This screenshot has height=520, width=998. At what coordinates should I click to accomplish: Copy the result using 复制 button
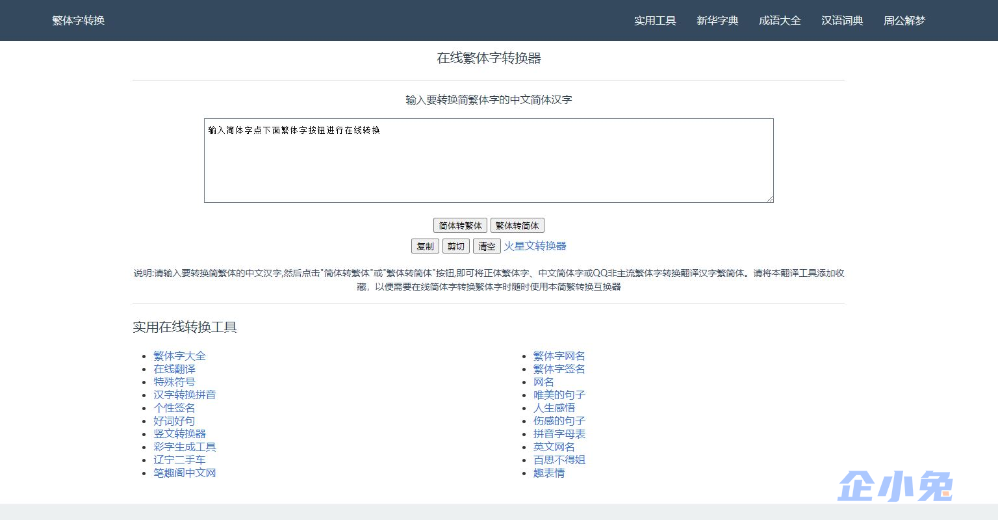pos(425,246)
